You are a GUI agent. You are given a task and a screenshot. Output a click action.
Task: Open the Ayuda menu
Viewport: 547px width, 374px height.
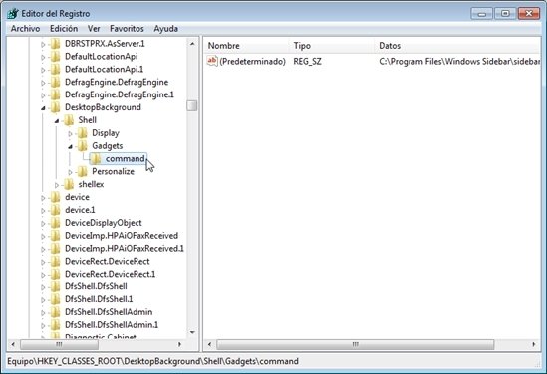(166, 29)
